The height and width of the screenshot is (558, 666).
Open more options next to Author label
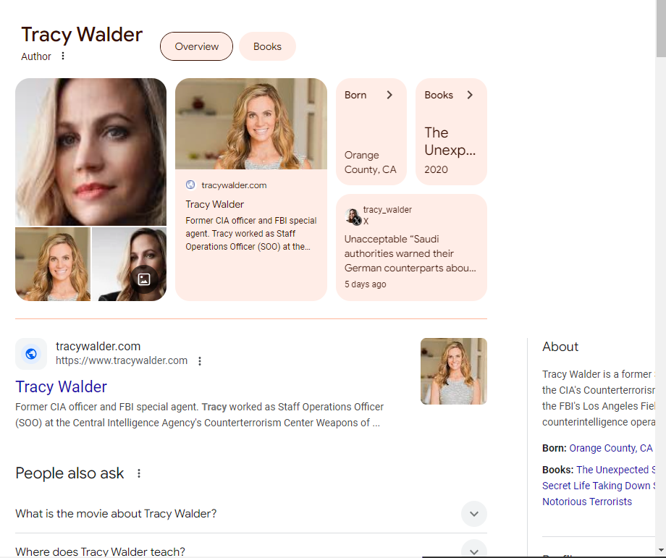click(x=63, y=56)
